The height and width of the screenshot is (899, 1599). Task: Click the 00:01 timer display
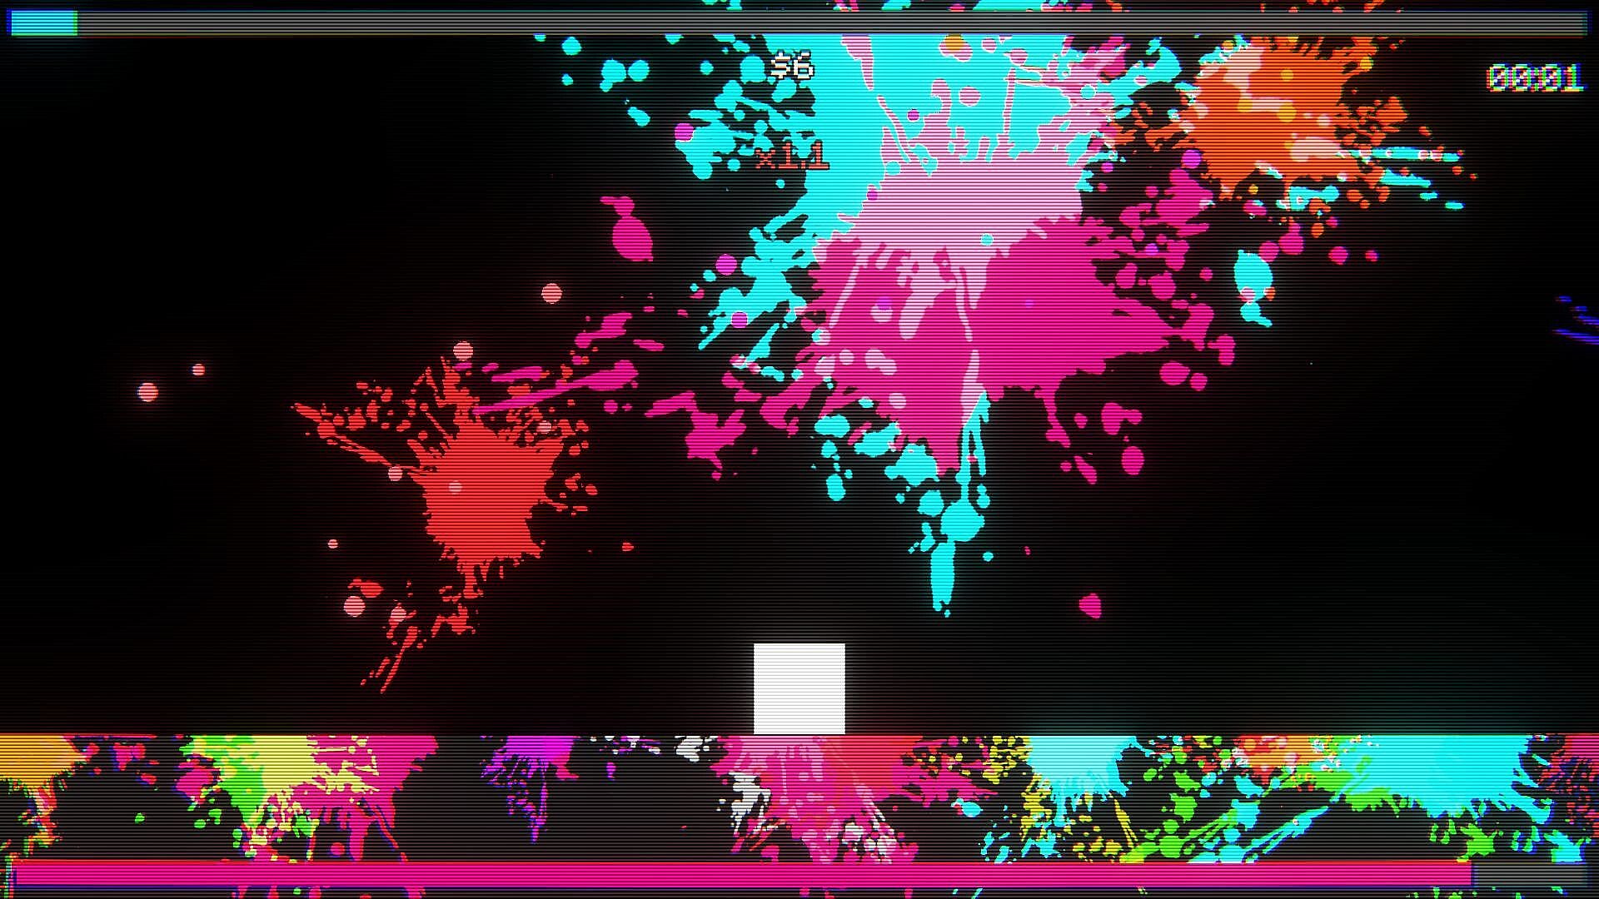(1534, 78)
